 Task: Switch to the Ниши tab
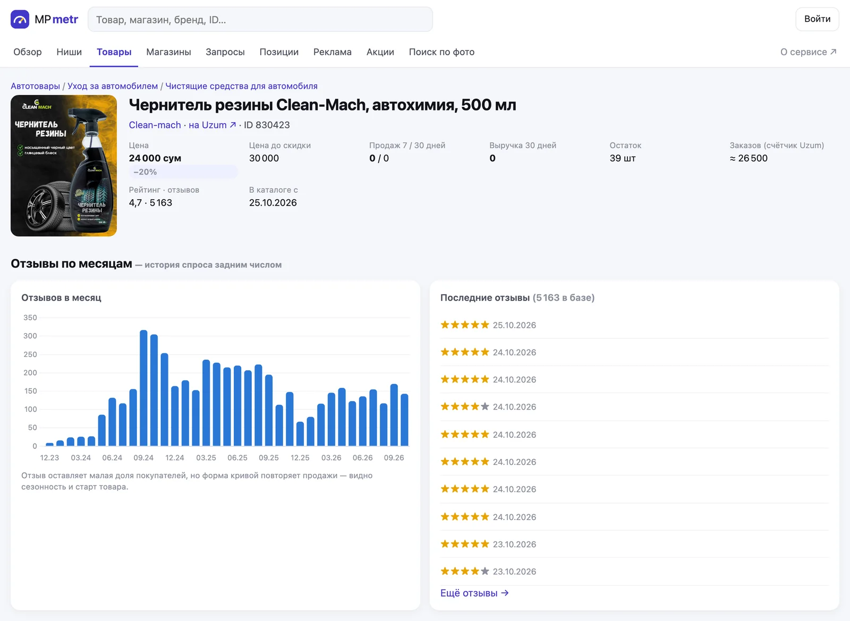coord(69,52)
